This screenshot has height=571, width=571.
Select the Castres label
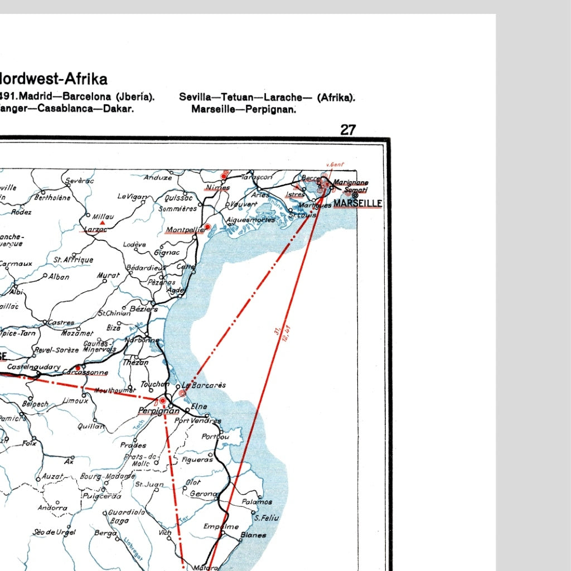tap(61, 322)
